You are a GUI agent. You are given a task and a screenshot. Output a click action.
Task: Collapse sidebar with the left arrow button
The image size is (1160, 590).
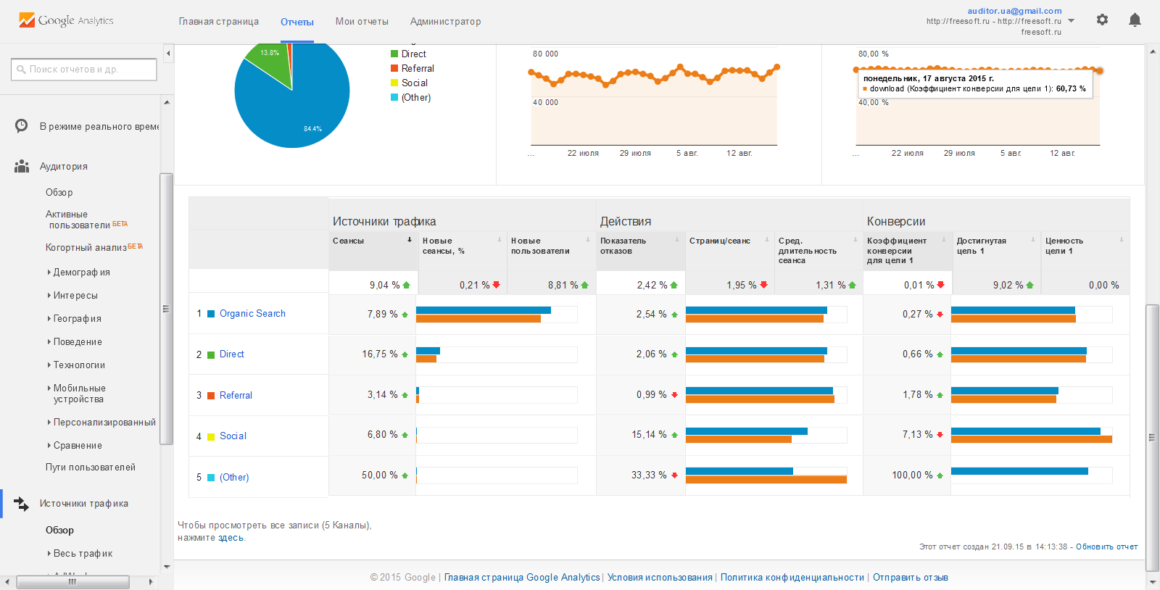(168, 53)
